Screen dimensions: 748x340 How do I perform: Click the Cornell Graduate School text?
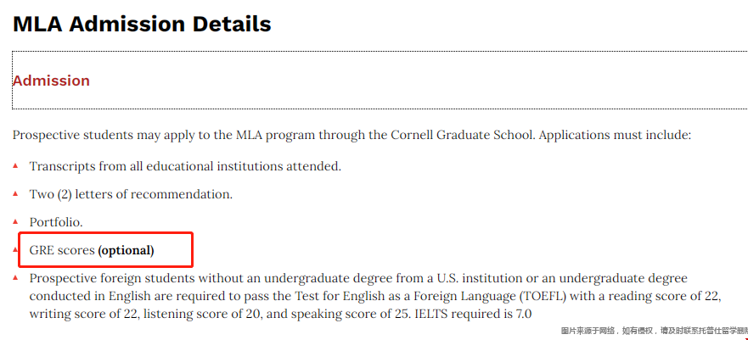(463, 136)
